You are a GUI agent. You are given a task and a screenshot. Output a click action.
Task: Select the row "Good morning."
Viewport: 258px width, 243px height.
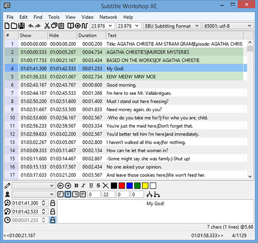pyautogui.click(x=126, y=85)
